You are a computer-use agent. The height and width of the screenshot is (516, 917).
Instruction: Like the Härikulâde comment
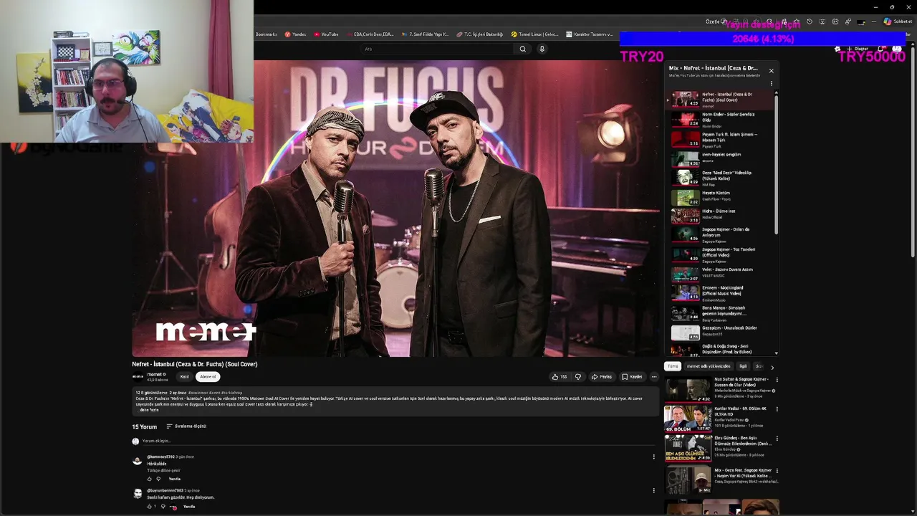click(150, 479)
